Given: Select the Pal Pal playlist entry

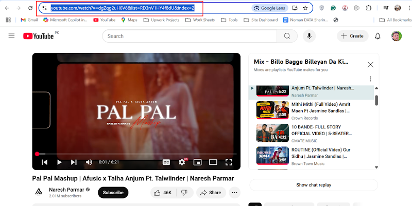Looking at the screenshot, I should click(312, 92).
